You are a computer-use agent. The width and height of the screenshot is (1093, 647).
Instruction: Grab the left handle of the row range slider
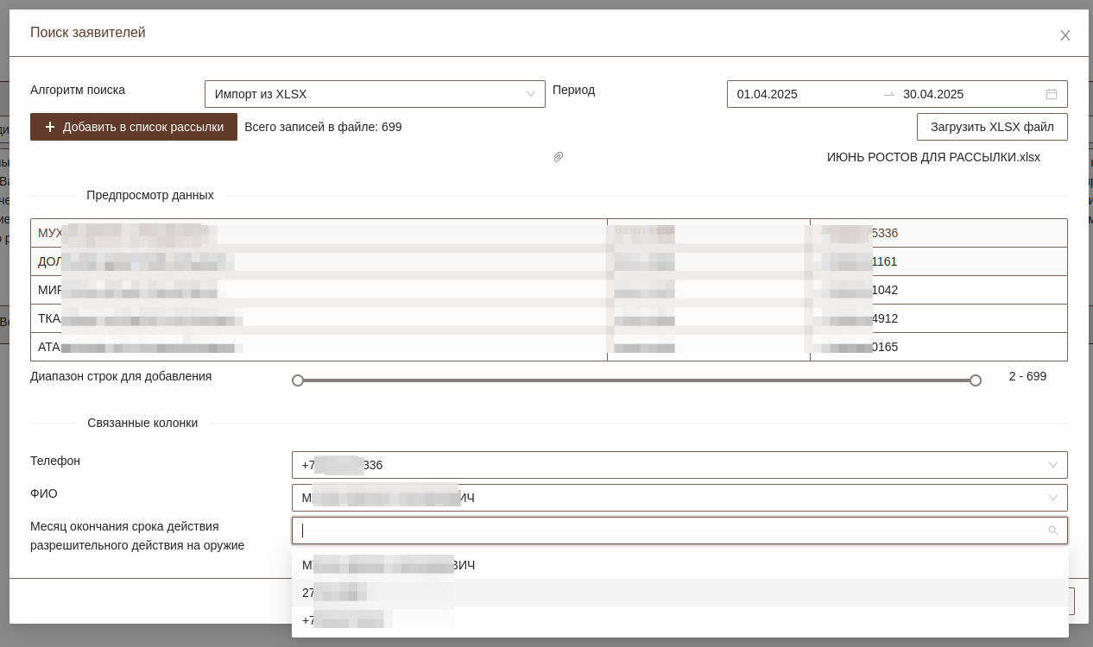[298, 380]
